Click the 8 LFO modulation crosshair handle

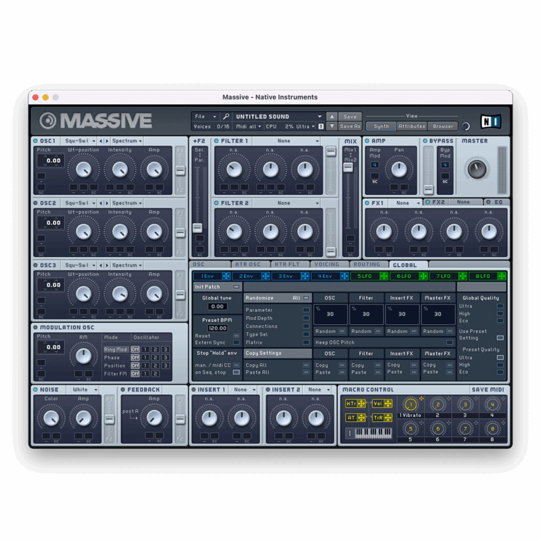click(502, 276)
